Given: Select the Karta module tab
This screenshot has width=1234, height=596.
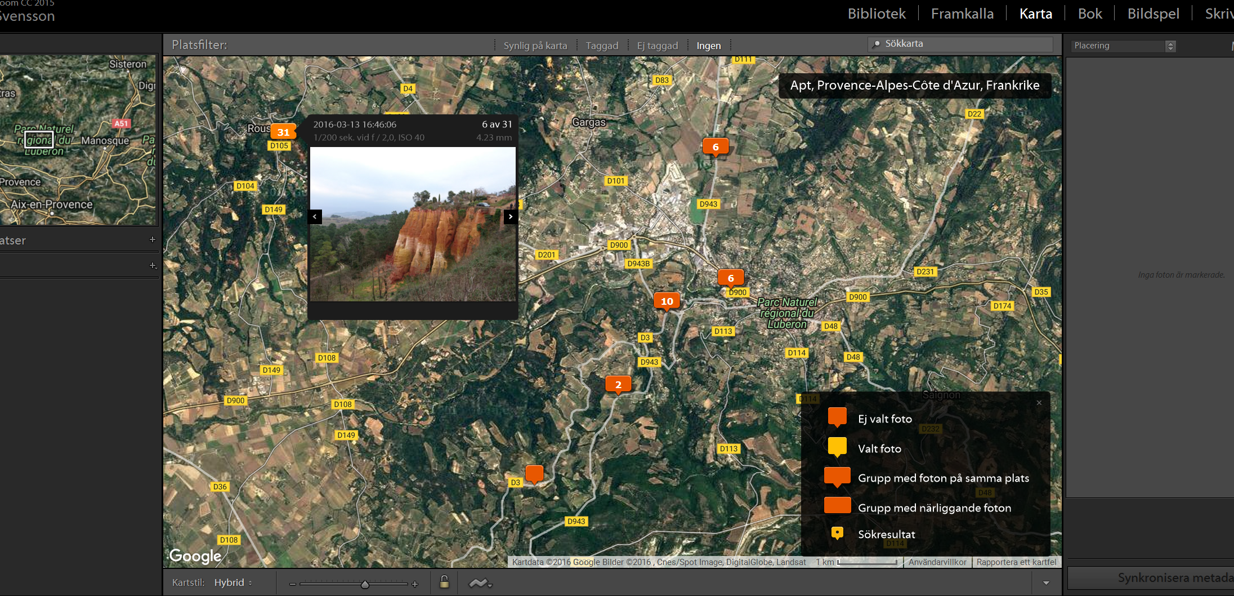Looking at the screenshot, I should tap(1035, 14).
